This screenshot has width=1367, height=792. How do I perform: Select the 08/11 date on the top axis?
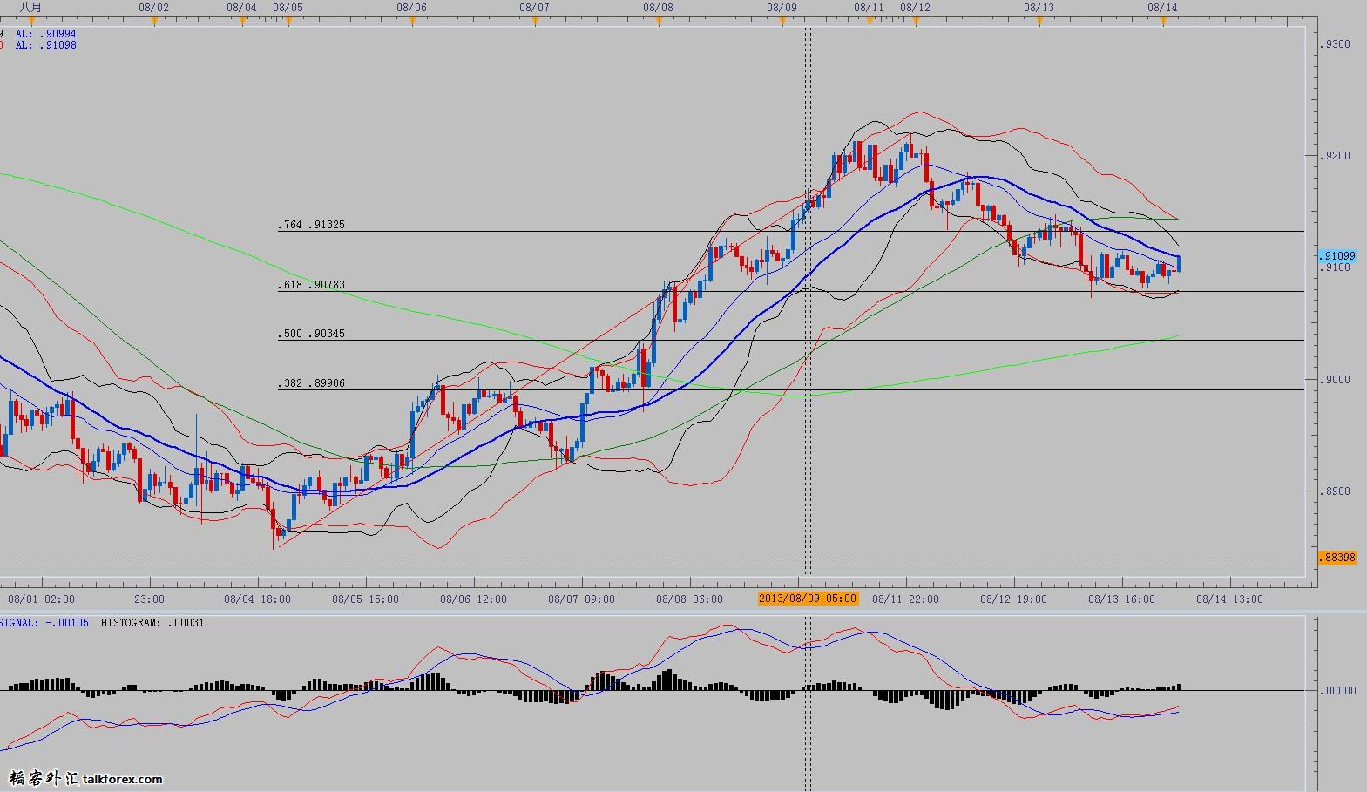point(869,7)
